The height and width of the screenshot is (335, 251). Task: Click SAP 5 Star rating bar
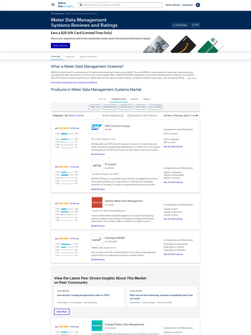[67, 134]
